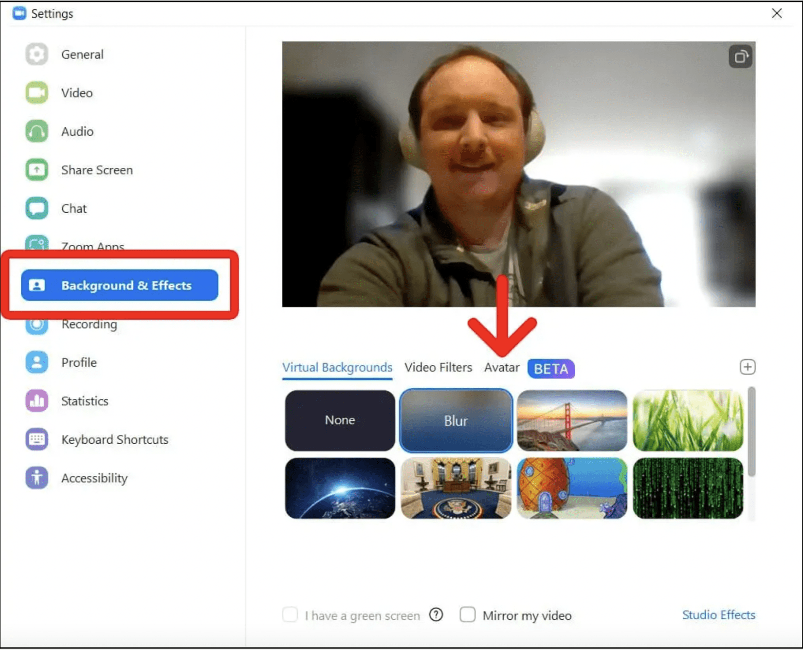Open Profile settings

(79, 362)
